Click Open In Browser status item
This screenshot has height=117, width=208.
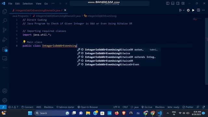click(x=88, y=107)
